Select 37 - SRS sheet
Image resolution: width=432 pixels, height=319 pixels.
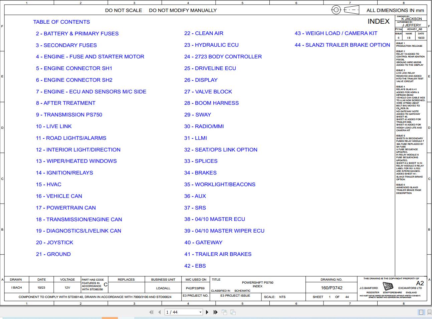(x=195, y=208)
